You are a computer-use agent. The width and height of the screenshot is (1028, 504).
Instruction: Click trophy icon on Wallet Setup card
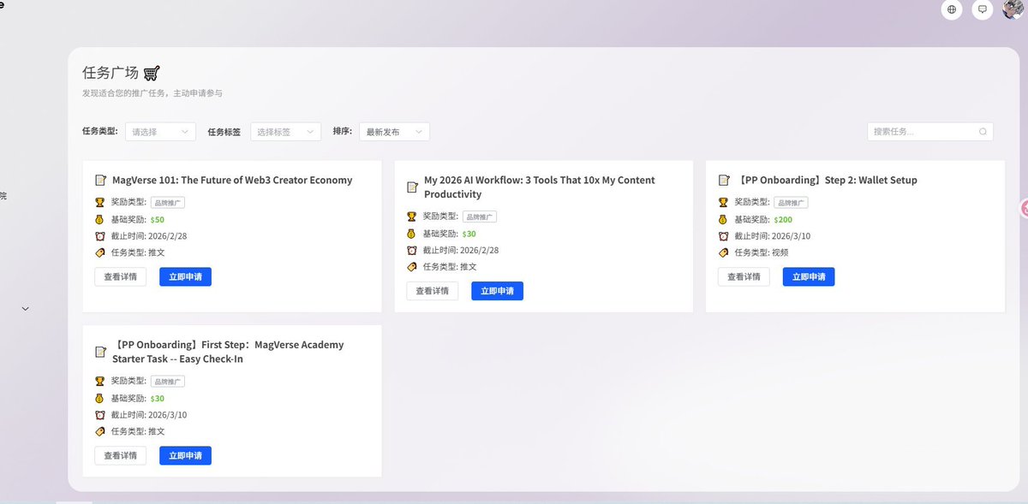[x=723, y=202]
